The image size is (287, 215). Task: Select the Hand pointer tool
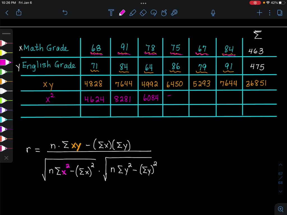[164, 13]
